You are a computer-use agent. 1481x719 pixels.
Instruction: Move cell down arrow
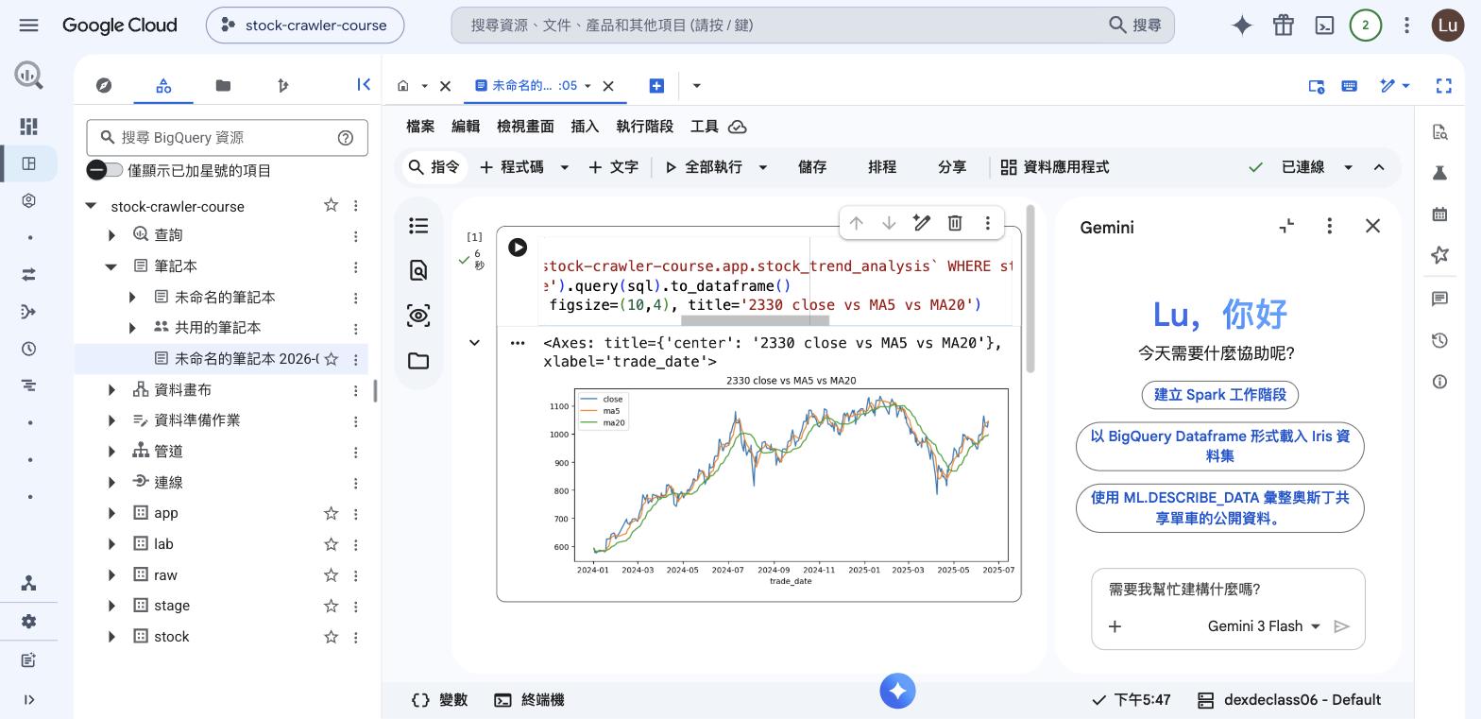click(x=889, y=223)
